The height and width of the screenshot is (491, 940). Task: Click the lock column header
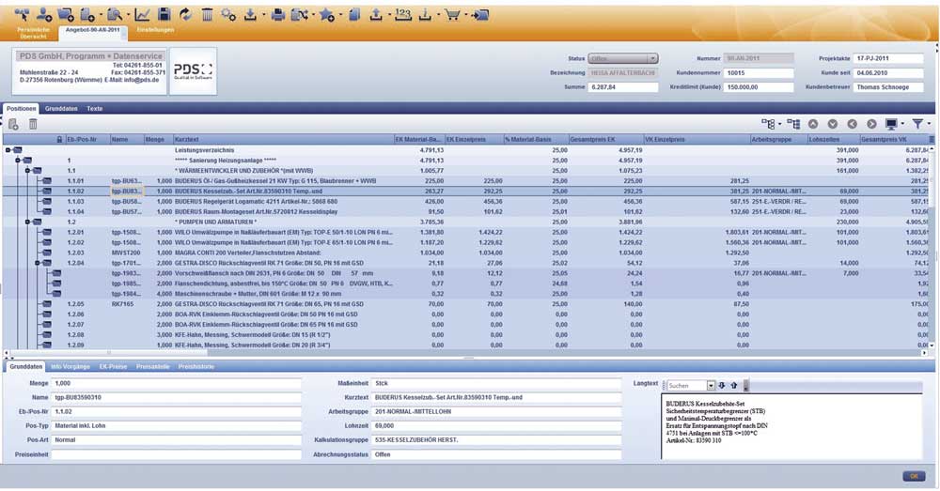[x=59, y=140]
